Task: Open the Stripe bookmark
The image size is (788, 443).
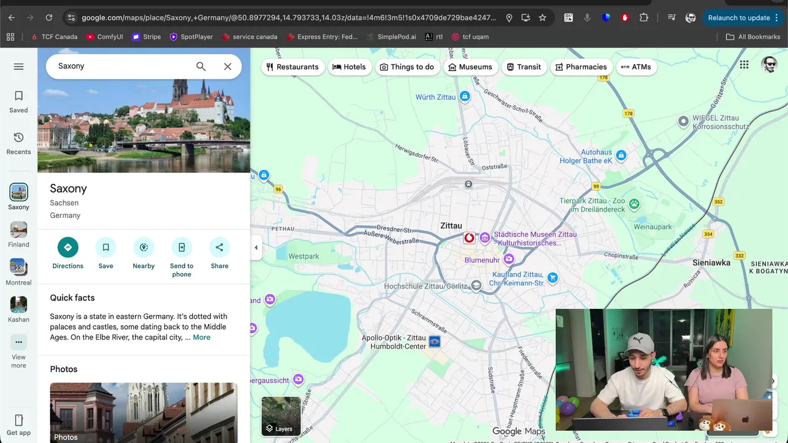Action: point(147,37)
